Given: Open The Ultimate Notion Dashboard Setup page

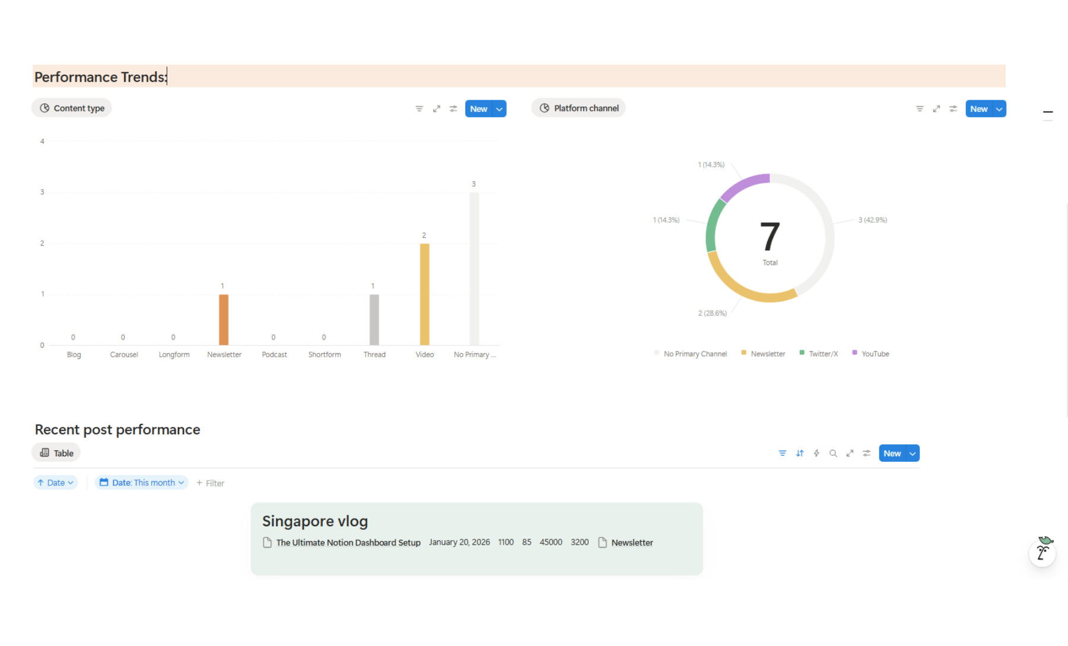Looking at the screenshot, I should [x=348, y=543].
